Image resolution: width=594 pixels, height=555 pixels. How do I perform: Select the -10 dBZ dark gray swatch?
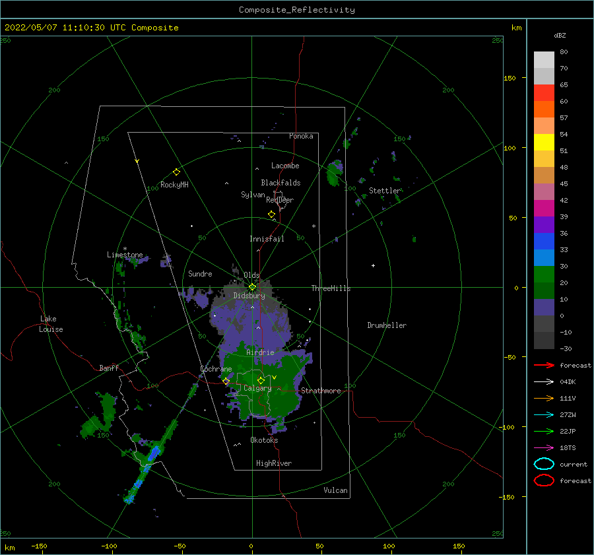pyautogui.click(x=544, y=341)
